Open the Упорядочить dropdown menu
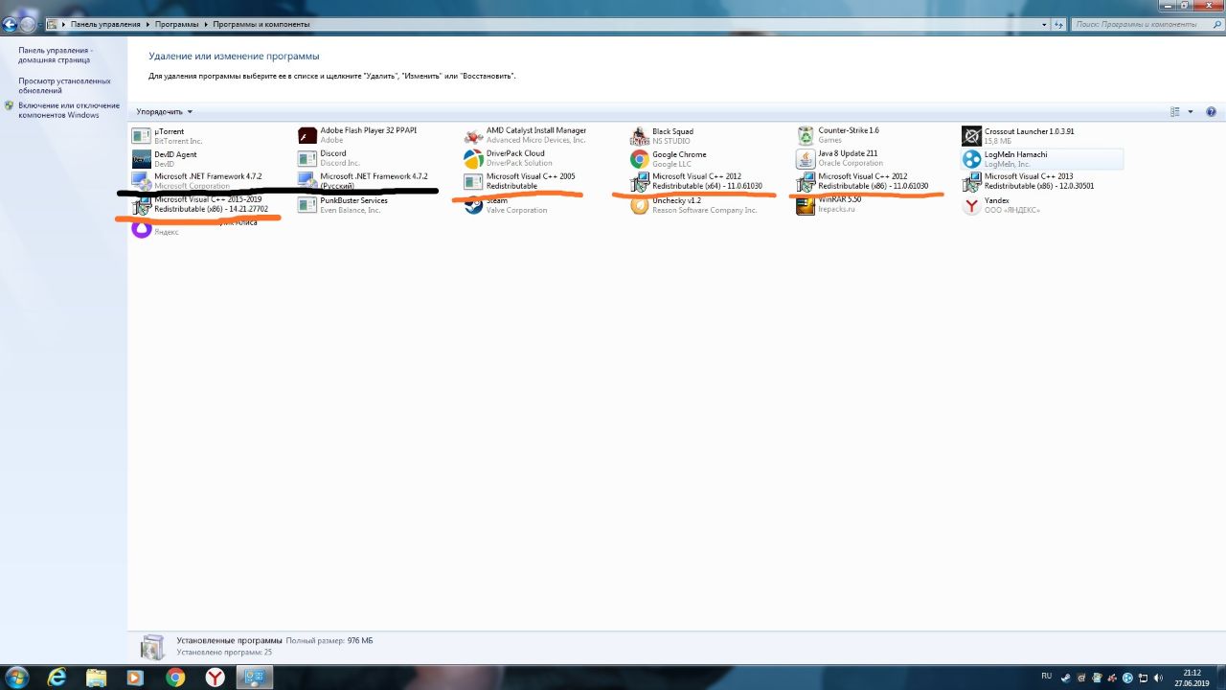Screen dimensions: 1226x690 coord(165,112)
